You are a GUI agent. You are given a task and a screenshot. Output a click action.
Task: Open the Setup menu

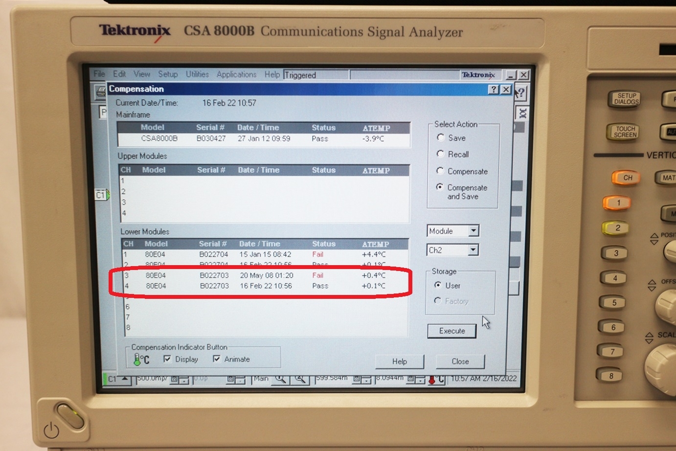[168, 74]
